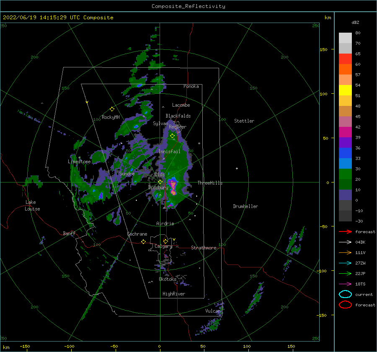Click the Sundre city label
The height and width of the screenshot is (352, 377).
click(x=127, y=174)
